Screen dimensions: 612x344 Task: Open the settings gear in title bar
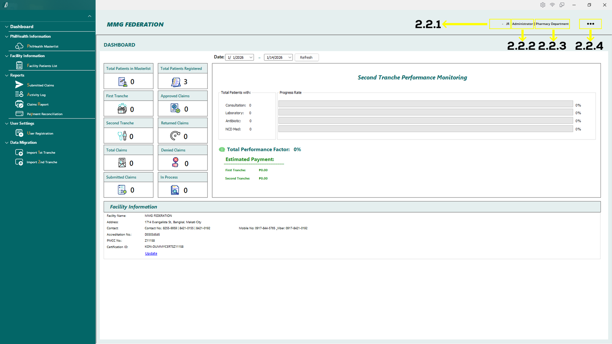[542, 5]
